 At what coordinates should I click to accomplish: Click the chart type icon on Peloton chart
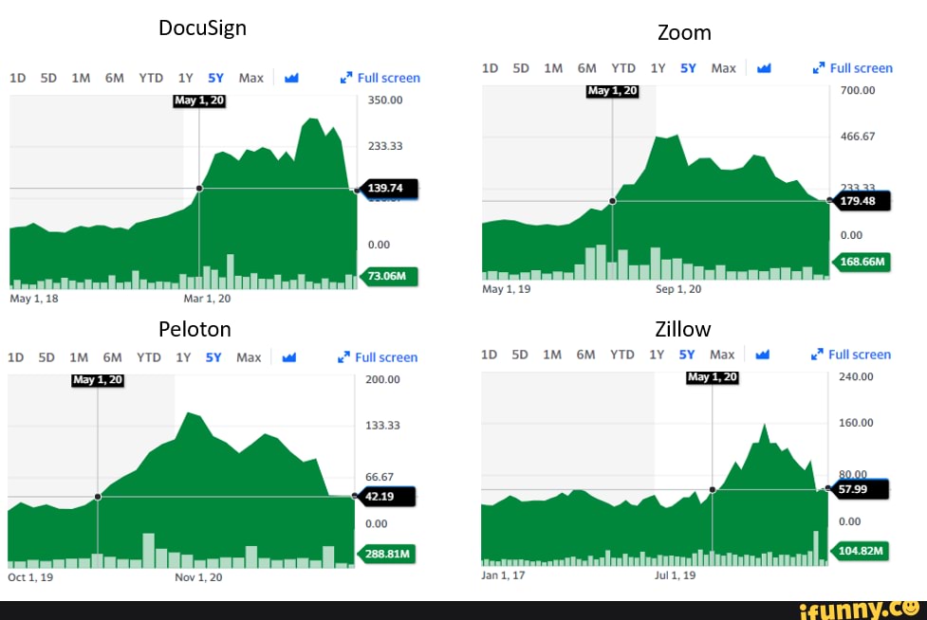(289, 357)
